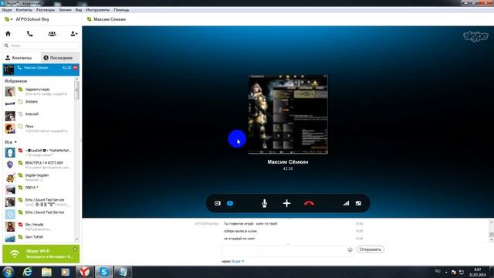Screen dimensions: 494x278
Task: Open the phone dial pad icon
Action: click(30, 33)
